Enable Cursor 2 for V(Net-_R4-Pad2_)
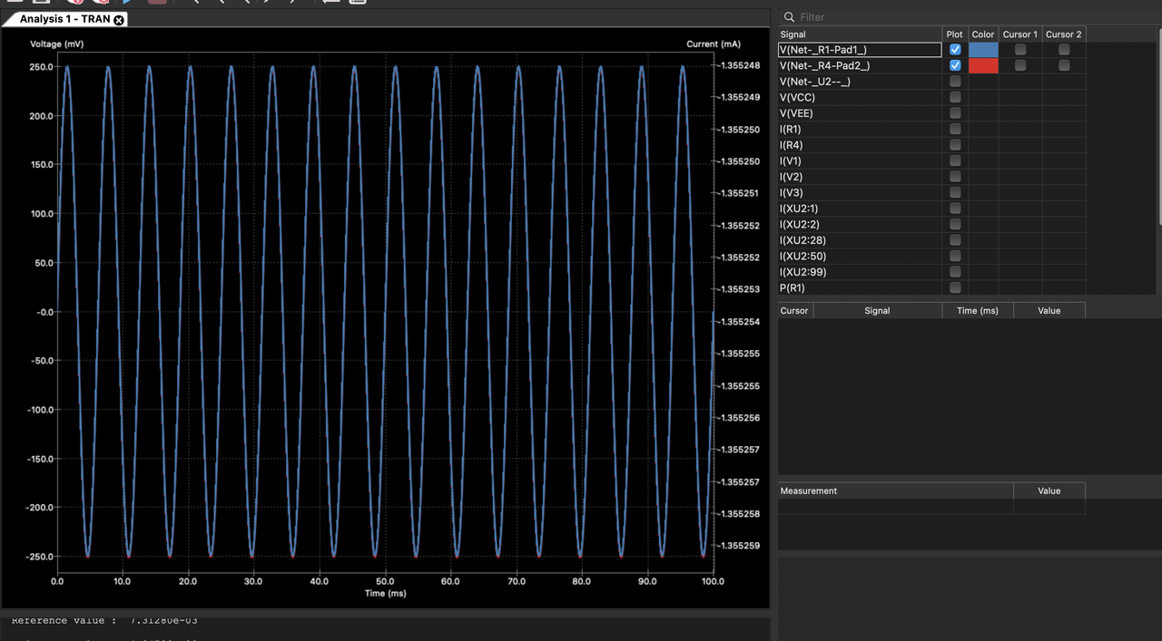The image size is (1162, 641). pyautogui.click(x=1064, y=65)
